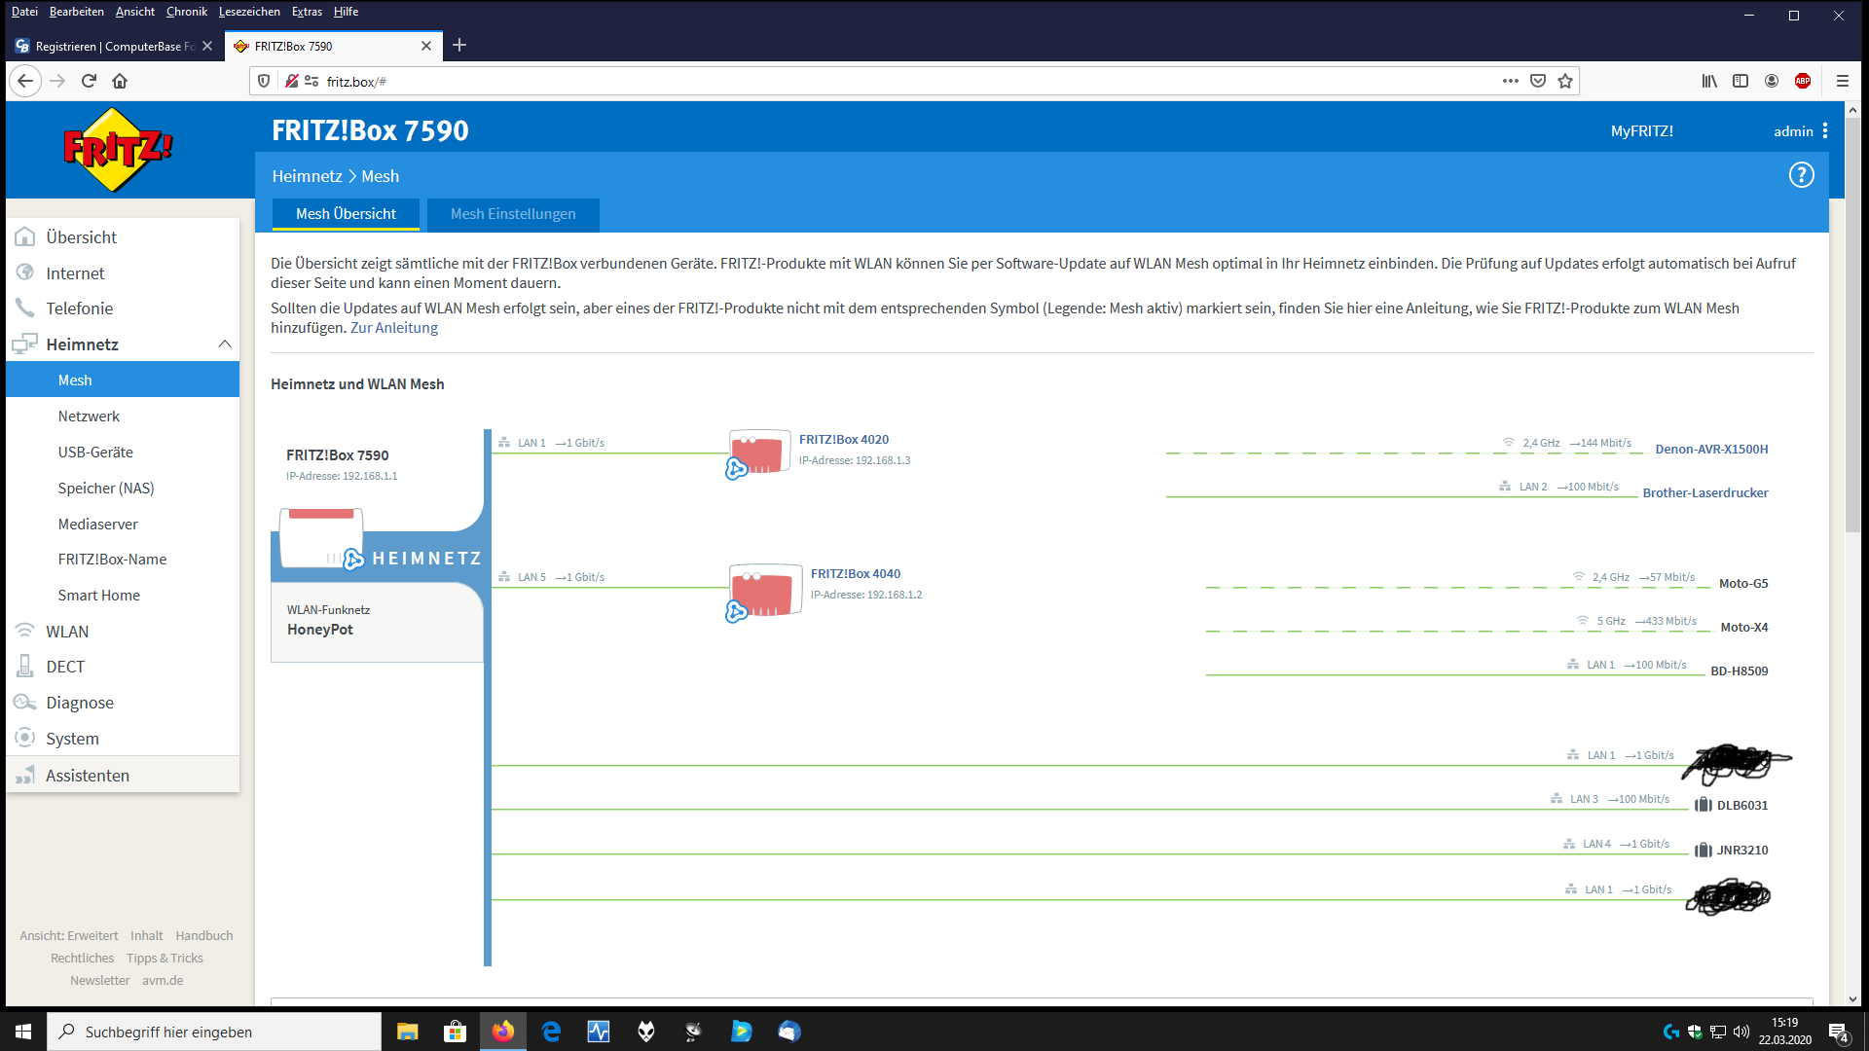Open MyFRITZ! link in header

pyautogui.click(x=1641, y=131)
